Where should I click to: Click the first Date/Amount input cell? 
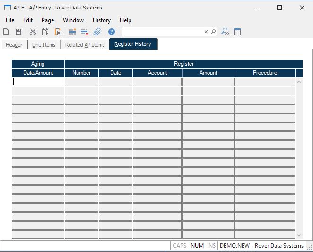click(38, 81)
